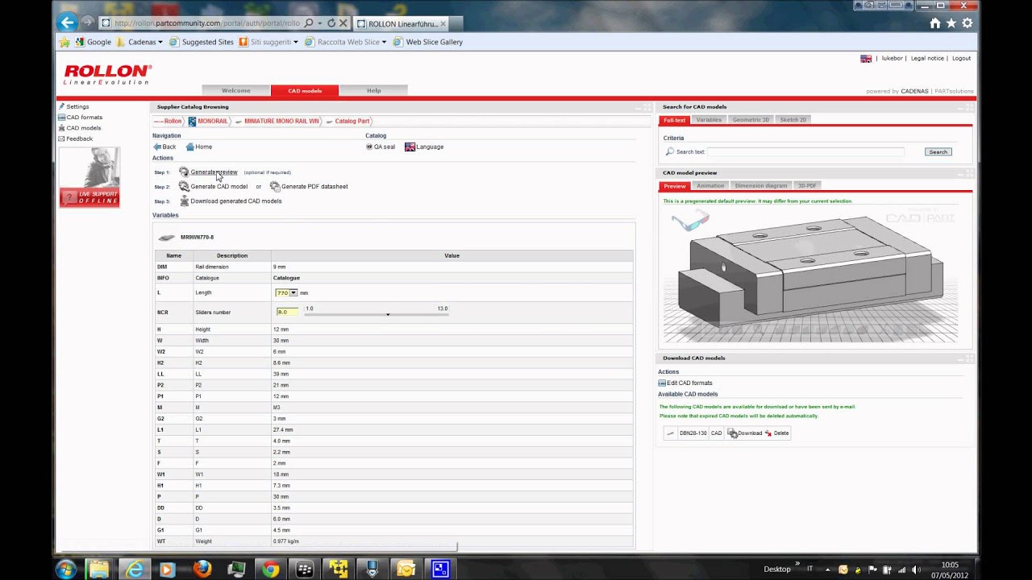Select the Variables search tab

tap(709, 120)
